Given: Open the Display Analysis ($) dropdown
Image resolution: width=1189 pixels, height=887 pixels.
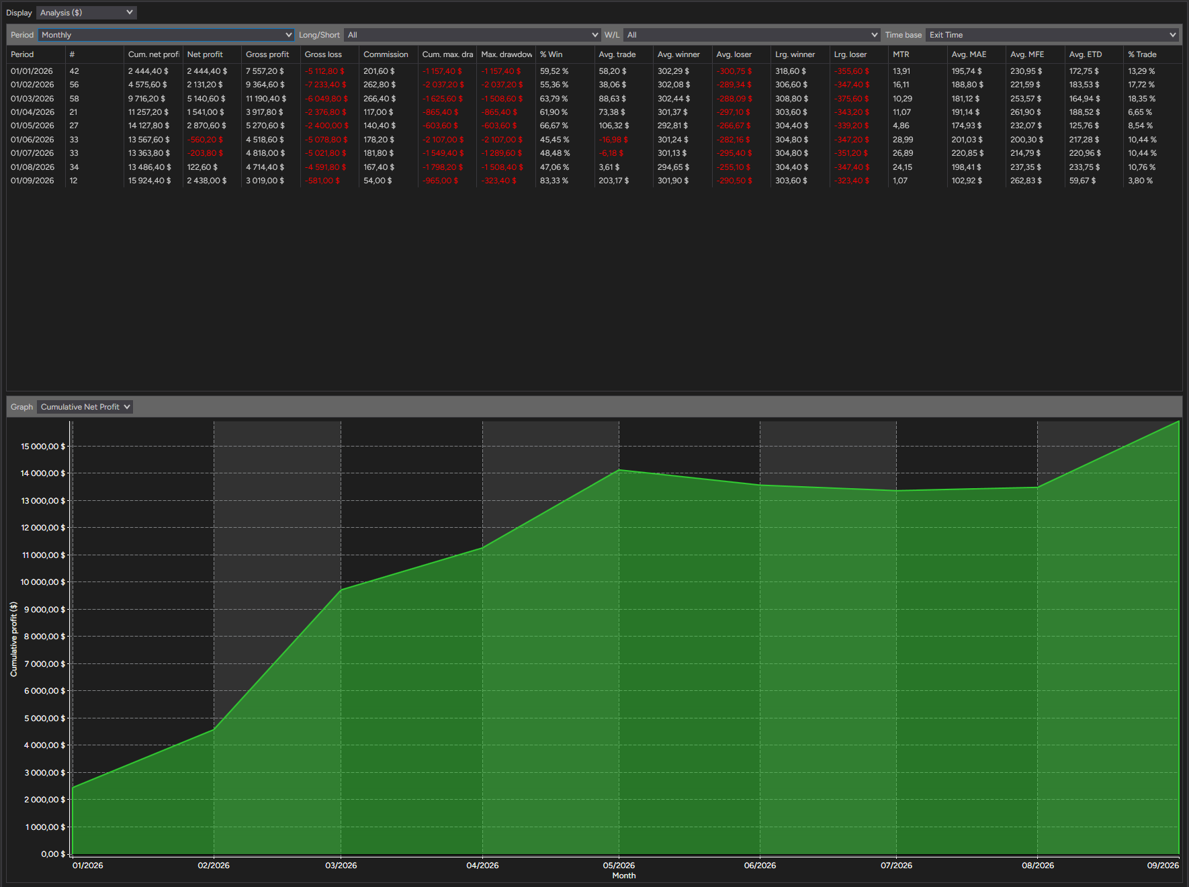Looking at the screenshot, I should point(86,13).
